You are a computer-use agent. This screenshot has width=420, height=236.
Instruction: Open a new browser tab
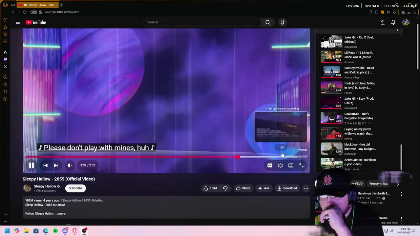coord(61,5)
